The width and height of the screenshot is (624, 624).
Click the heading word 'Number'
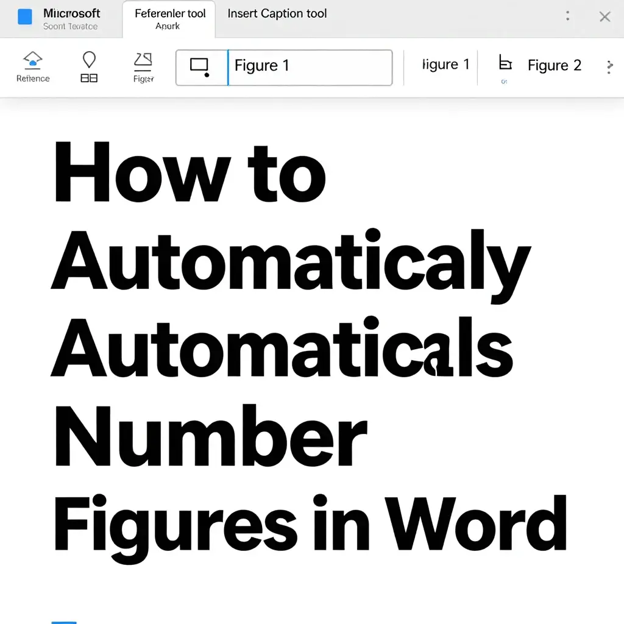(210, 435)
